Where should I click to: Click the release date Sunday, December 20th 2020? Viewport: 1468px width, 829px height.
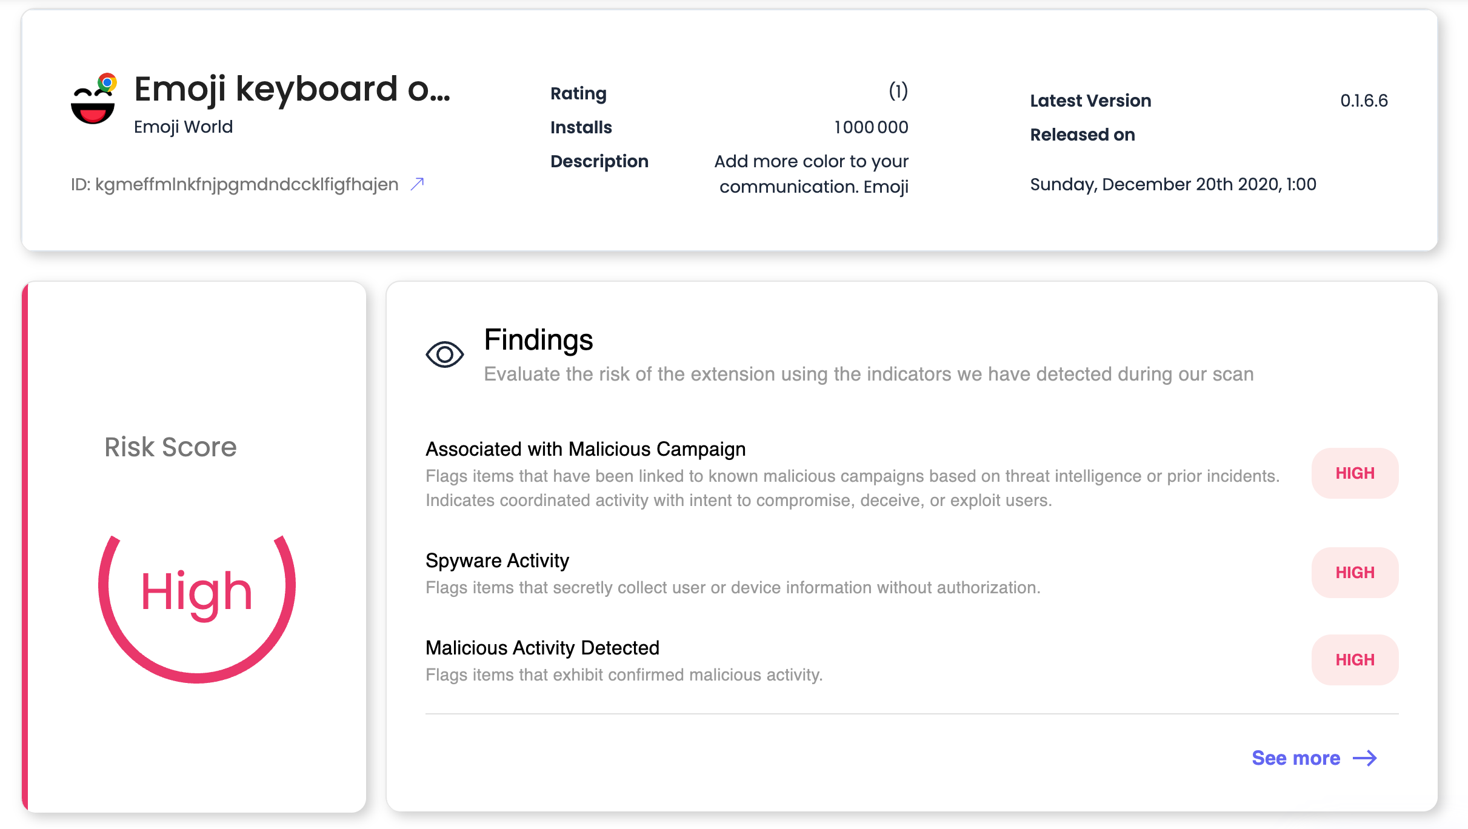coord(1173,184)
